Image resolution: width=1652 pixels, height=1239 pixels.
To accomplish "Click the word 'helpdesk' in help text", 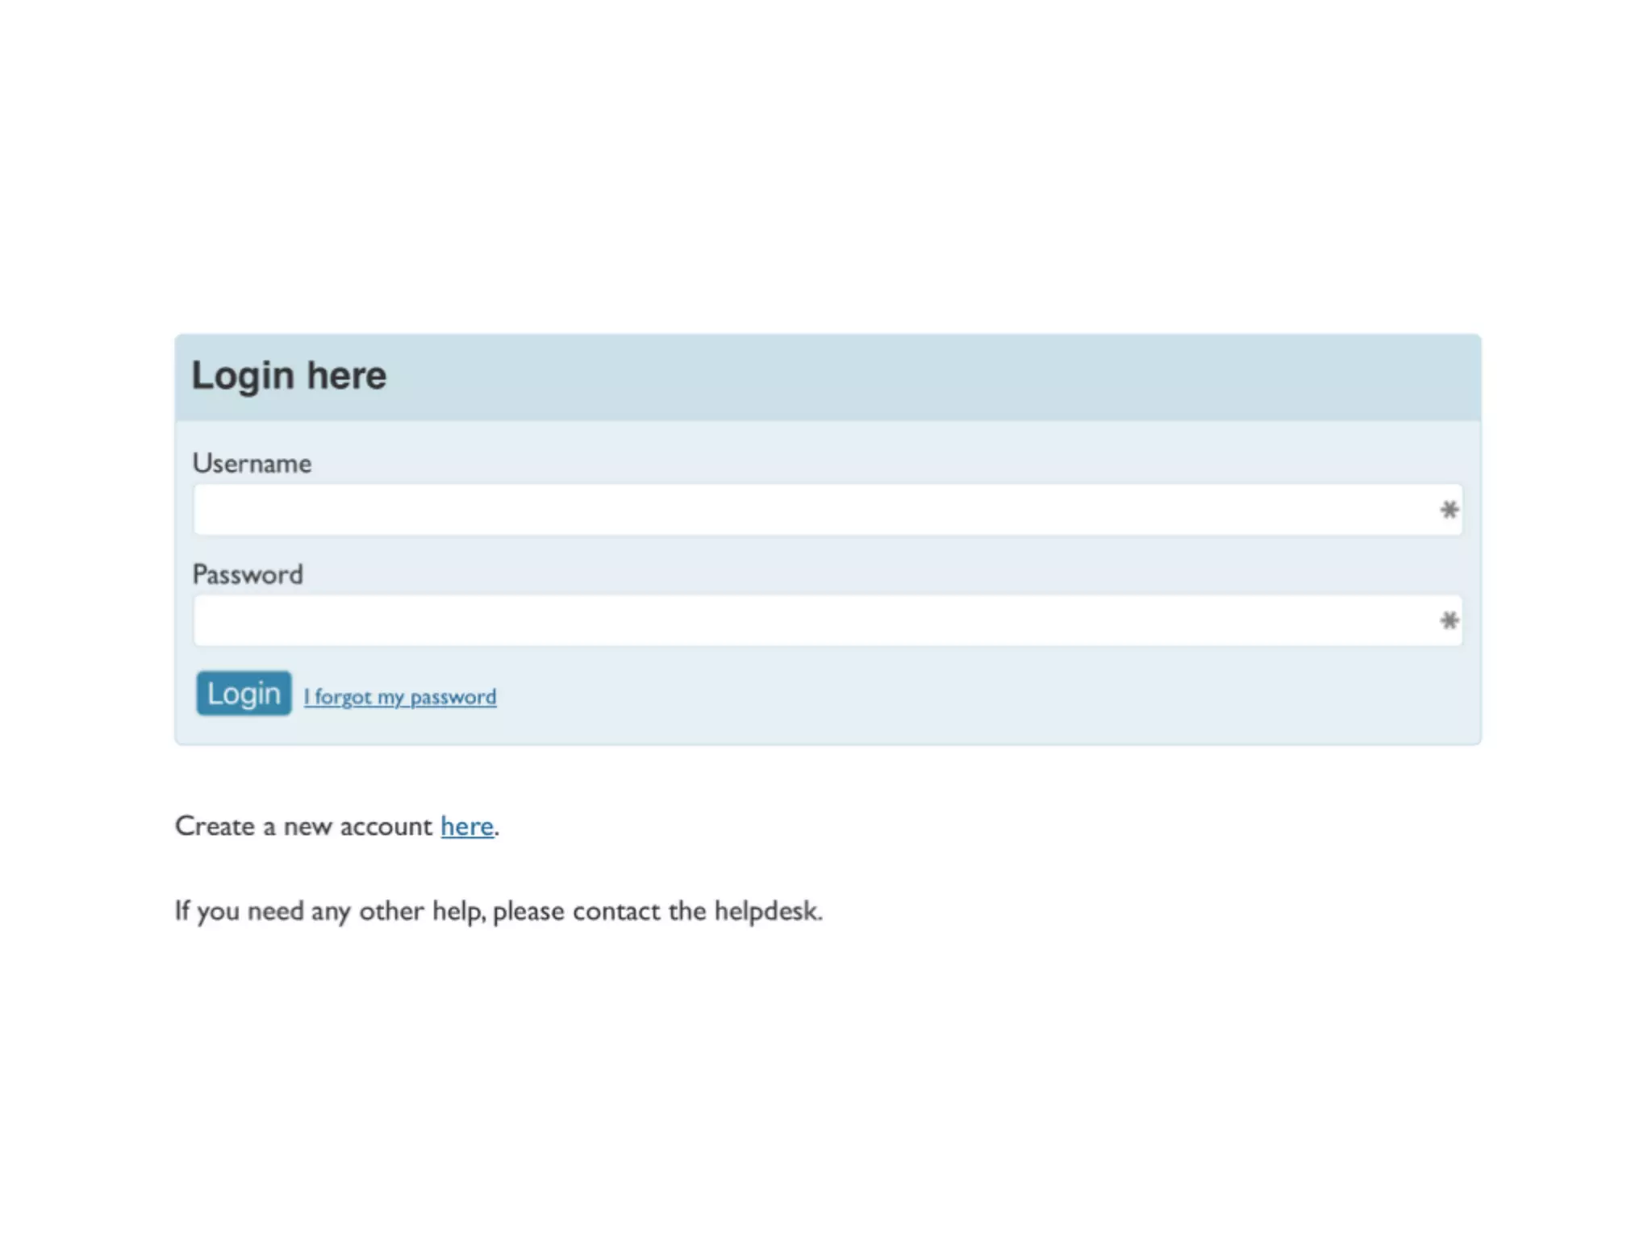I will 766,912.
